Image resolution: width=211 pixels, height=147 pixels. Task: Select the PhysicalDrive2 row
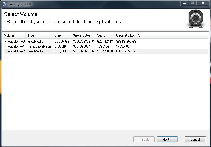pyautogui.click(x=105, y=51)
